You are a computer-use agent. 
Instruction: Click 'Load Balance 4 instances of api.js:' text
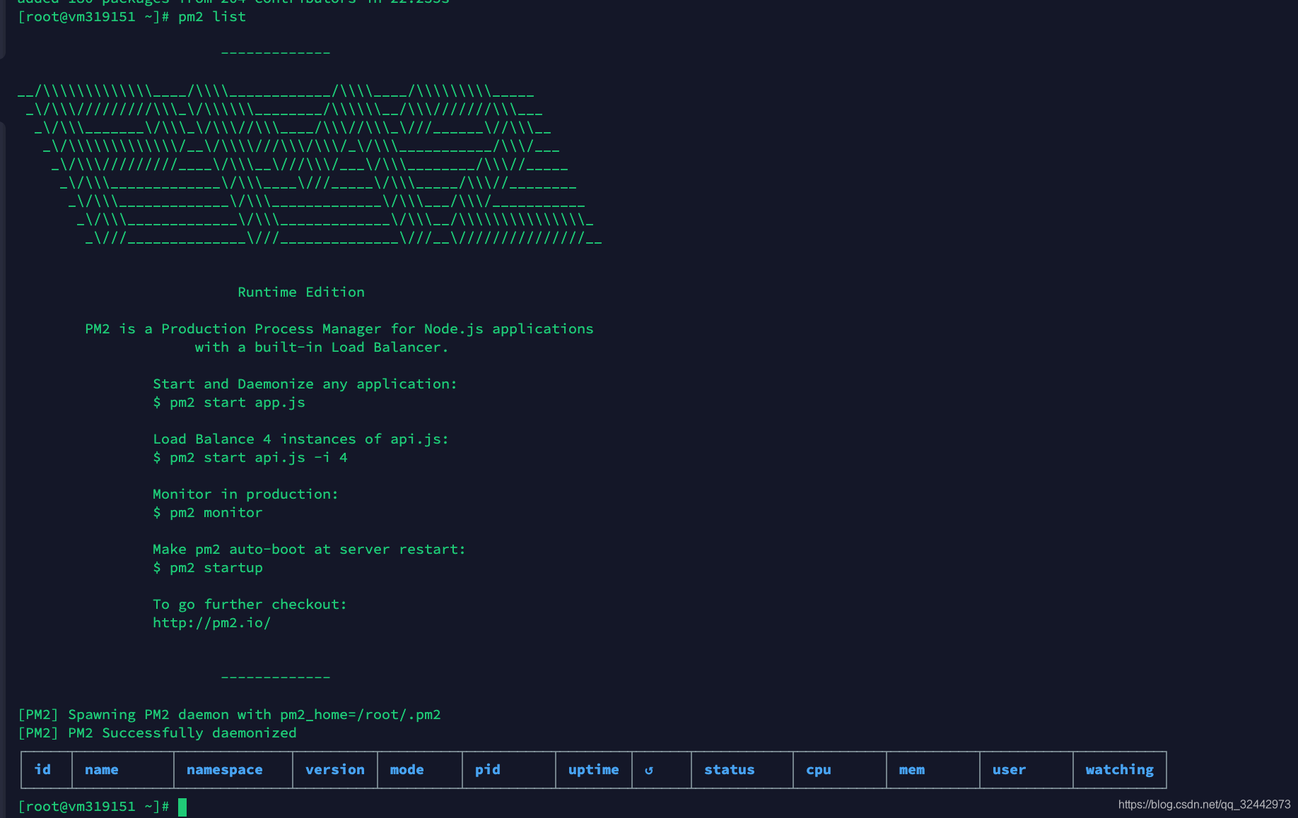click(x=301, y=439)
